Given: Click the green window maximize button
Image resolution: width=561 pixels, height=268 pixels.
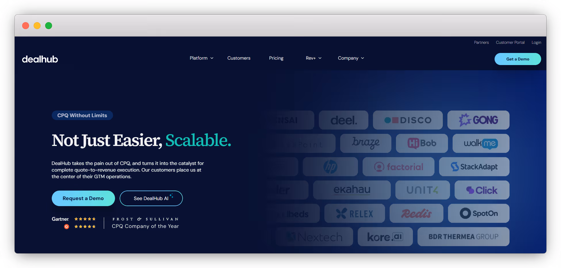Looking at the screenshot, I should [49, 26].
